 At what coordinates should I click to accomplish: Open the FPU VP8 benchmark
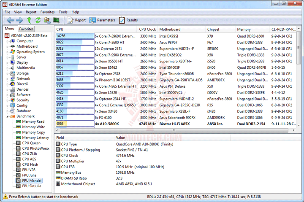[26, 170]
